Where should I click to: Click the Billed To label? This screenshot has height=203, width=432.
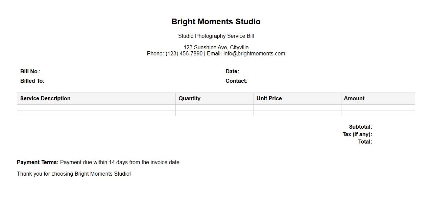[x=32, y=81]
